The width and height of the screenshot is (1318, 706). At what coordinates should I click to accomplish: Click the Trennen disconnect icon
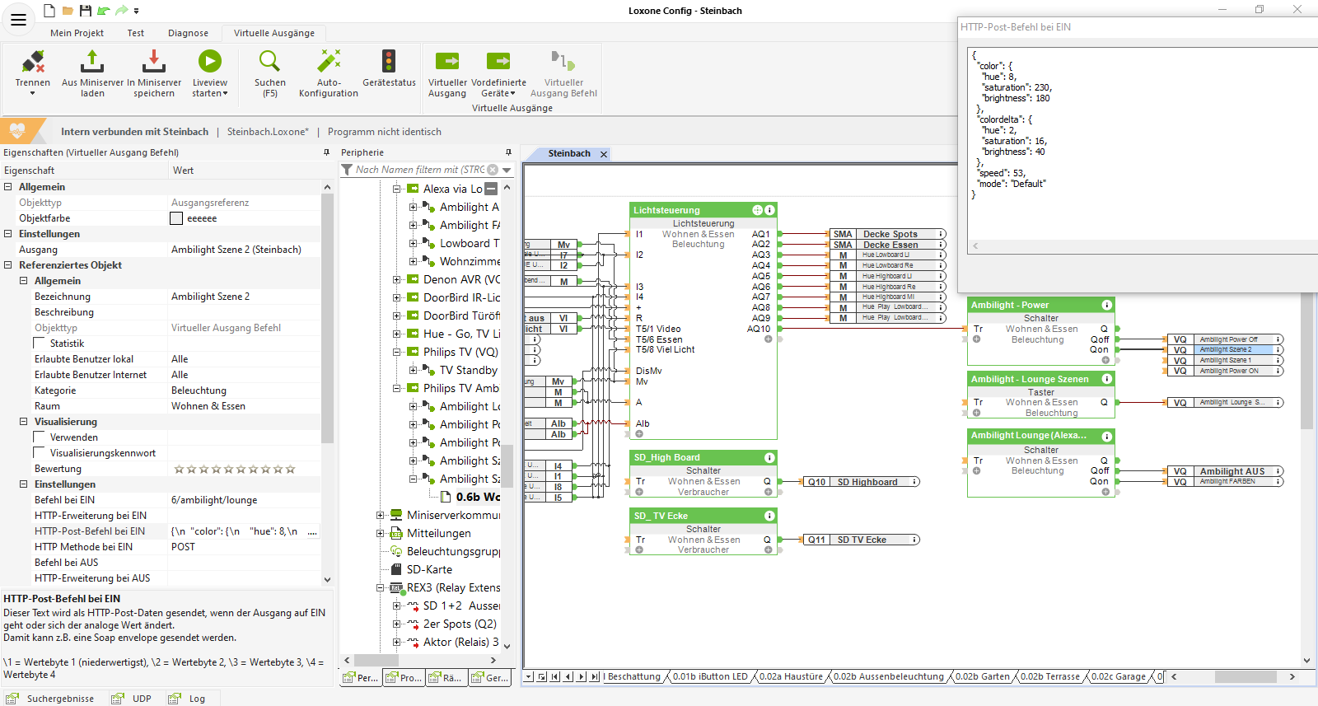pyautogui.click(x=33, y=62)
